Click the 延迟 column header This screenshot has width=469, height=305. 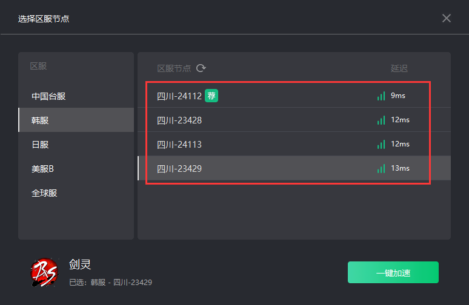(x=399, y=68)
